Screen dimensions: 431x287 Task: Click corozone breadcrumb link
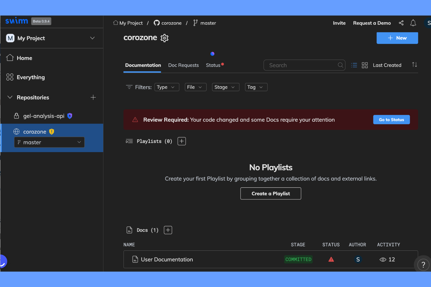click(x=172, y=23)
